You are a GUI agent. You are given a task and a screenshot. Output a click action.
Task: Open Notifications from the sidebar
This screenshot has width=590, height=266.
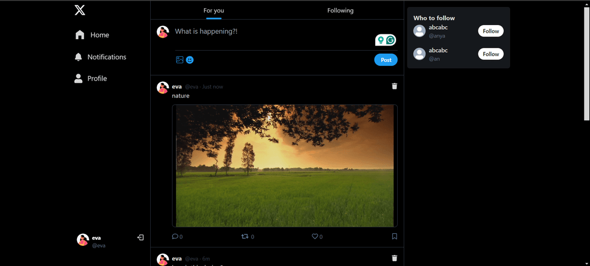click(x=101, y=57)
